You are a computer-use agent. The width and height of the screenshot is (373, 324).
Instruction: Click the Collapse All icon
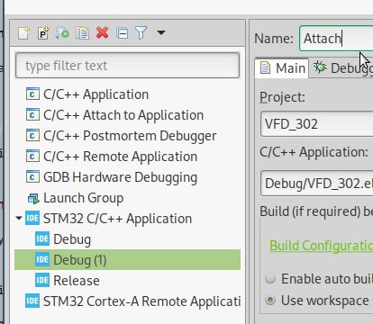coord(123,32)
